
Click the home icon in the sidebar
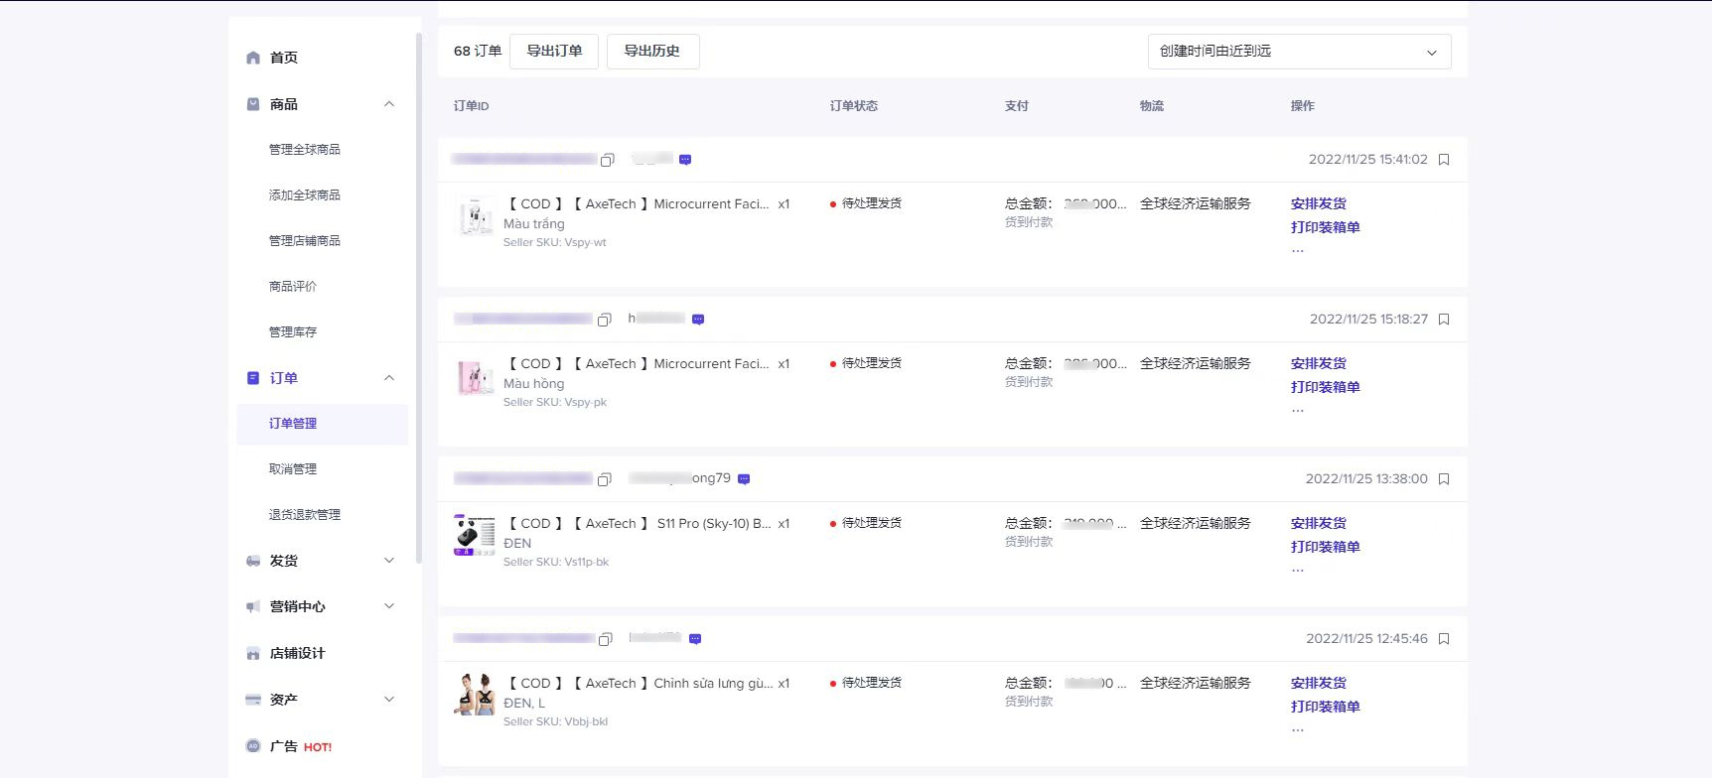coord(253,58)
